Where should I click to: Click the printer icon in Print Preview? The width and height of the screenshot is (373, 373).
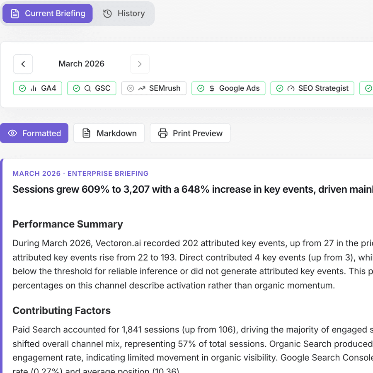[162, 133]
